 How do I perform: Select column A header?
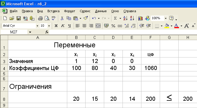38,37
